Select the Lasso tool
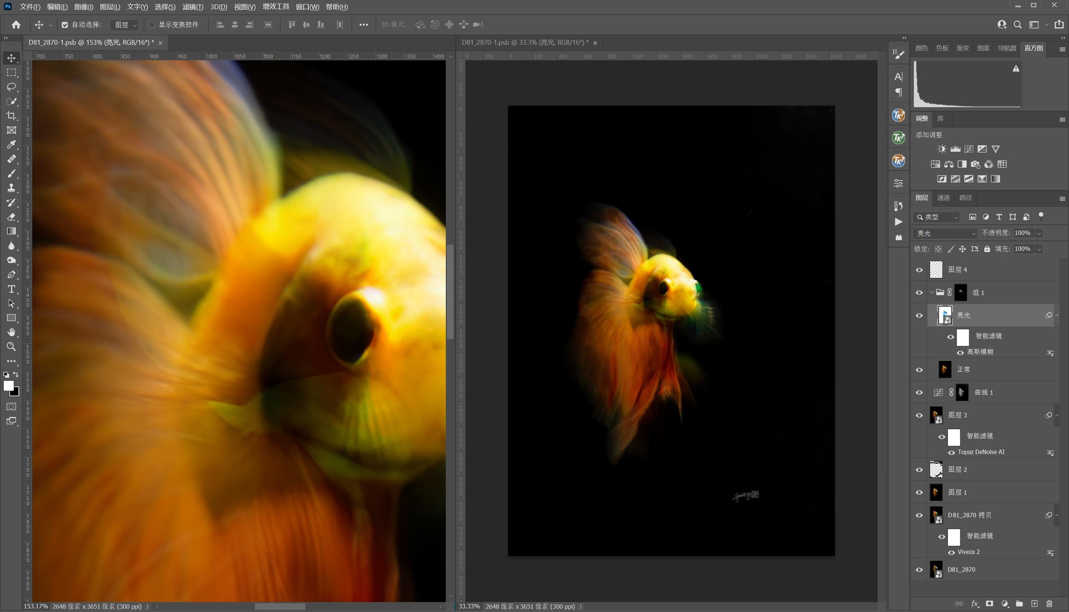The height and width of the screenshot is (612, 1069). coord(12,87)
